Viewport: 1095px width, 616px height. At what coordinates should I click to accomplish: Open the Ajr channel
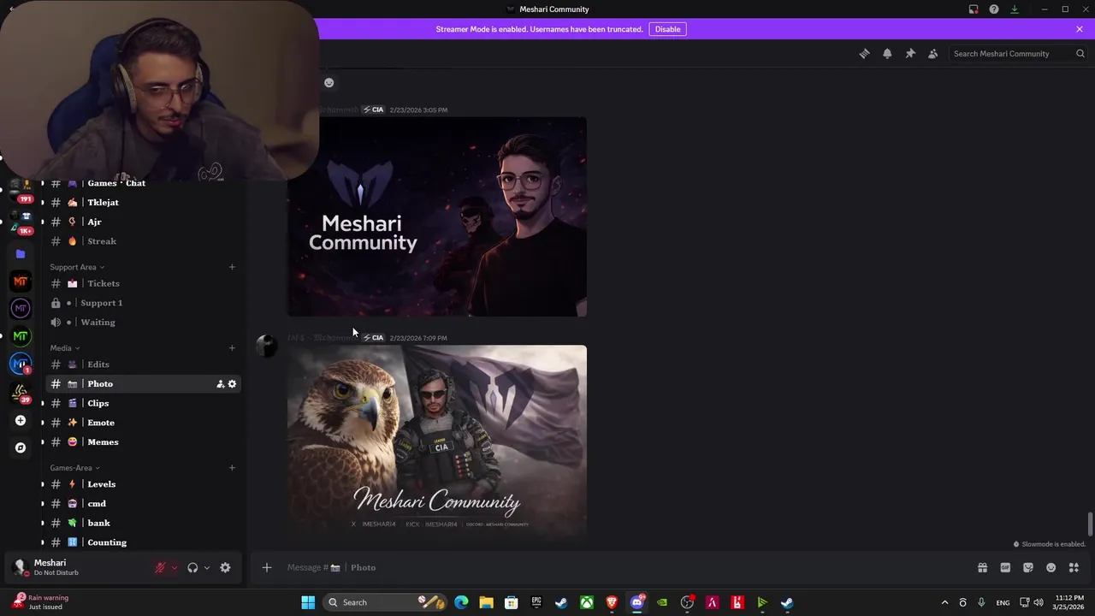143,222
